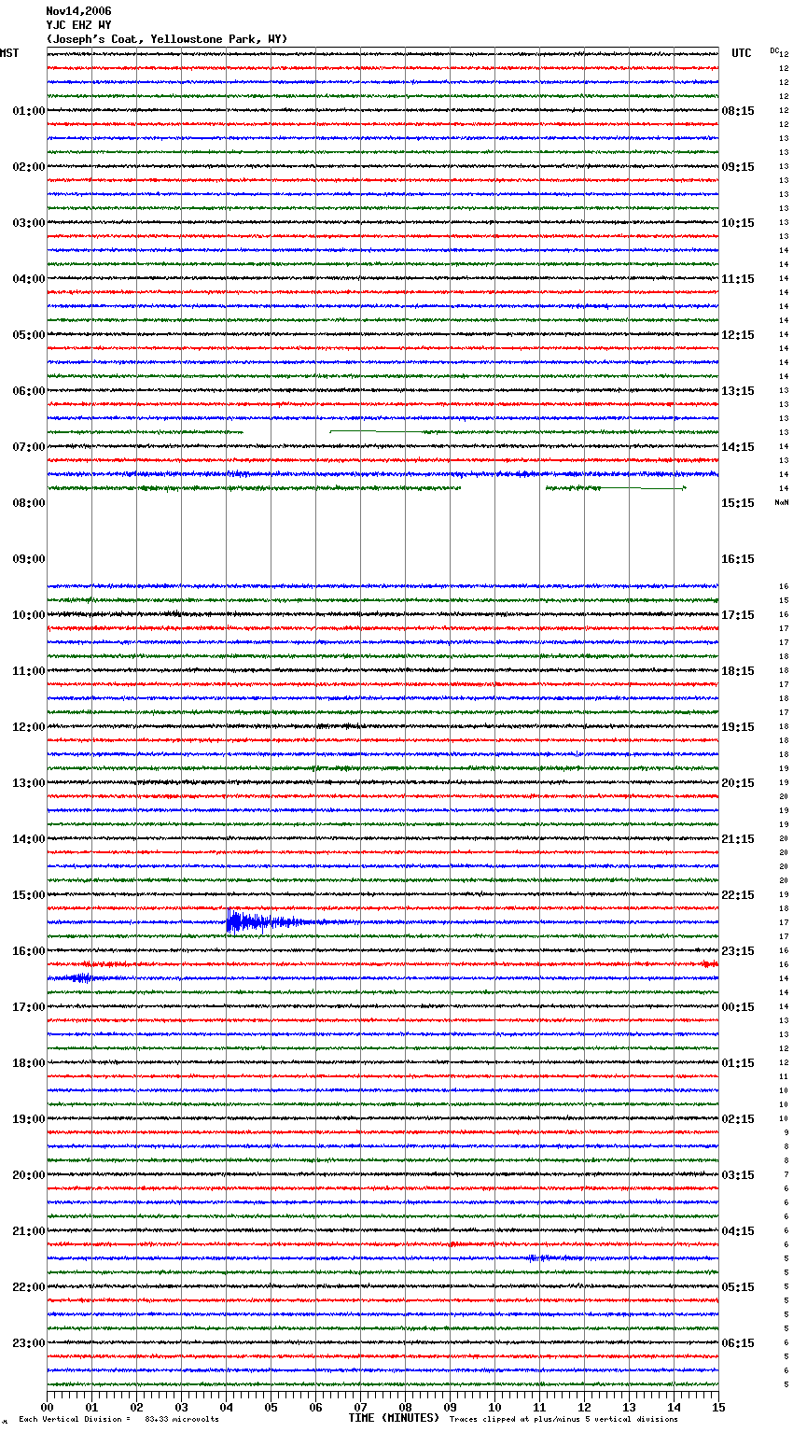Image resolution: width=793 pixels, height=1432 pixels.
Task: Select the 03:00 MST time label
Action: tap(29, 223)
